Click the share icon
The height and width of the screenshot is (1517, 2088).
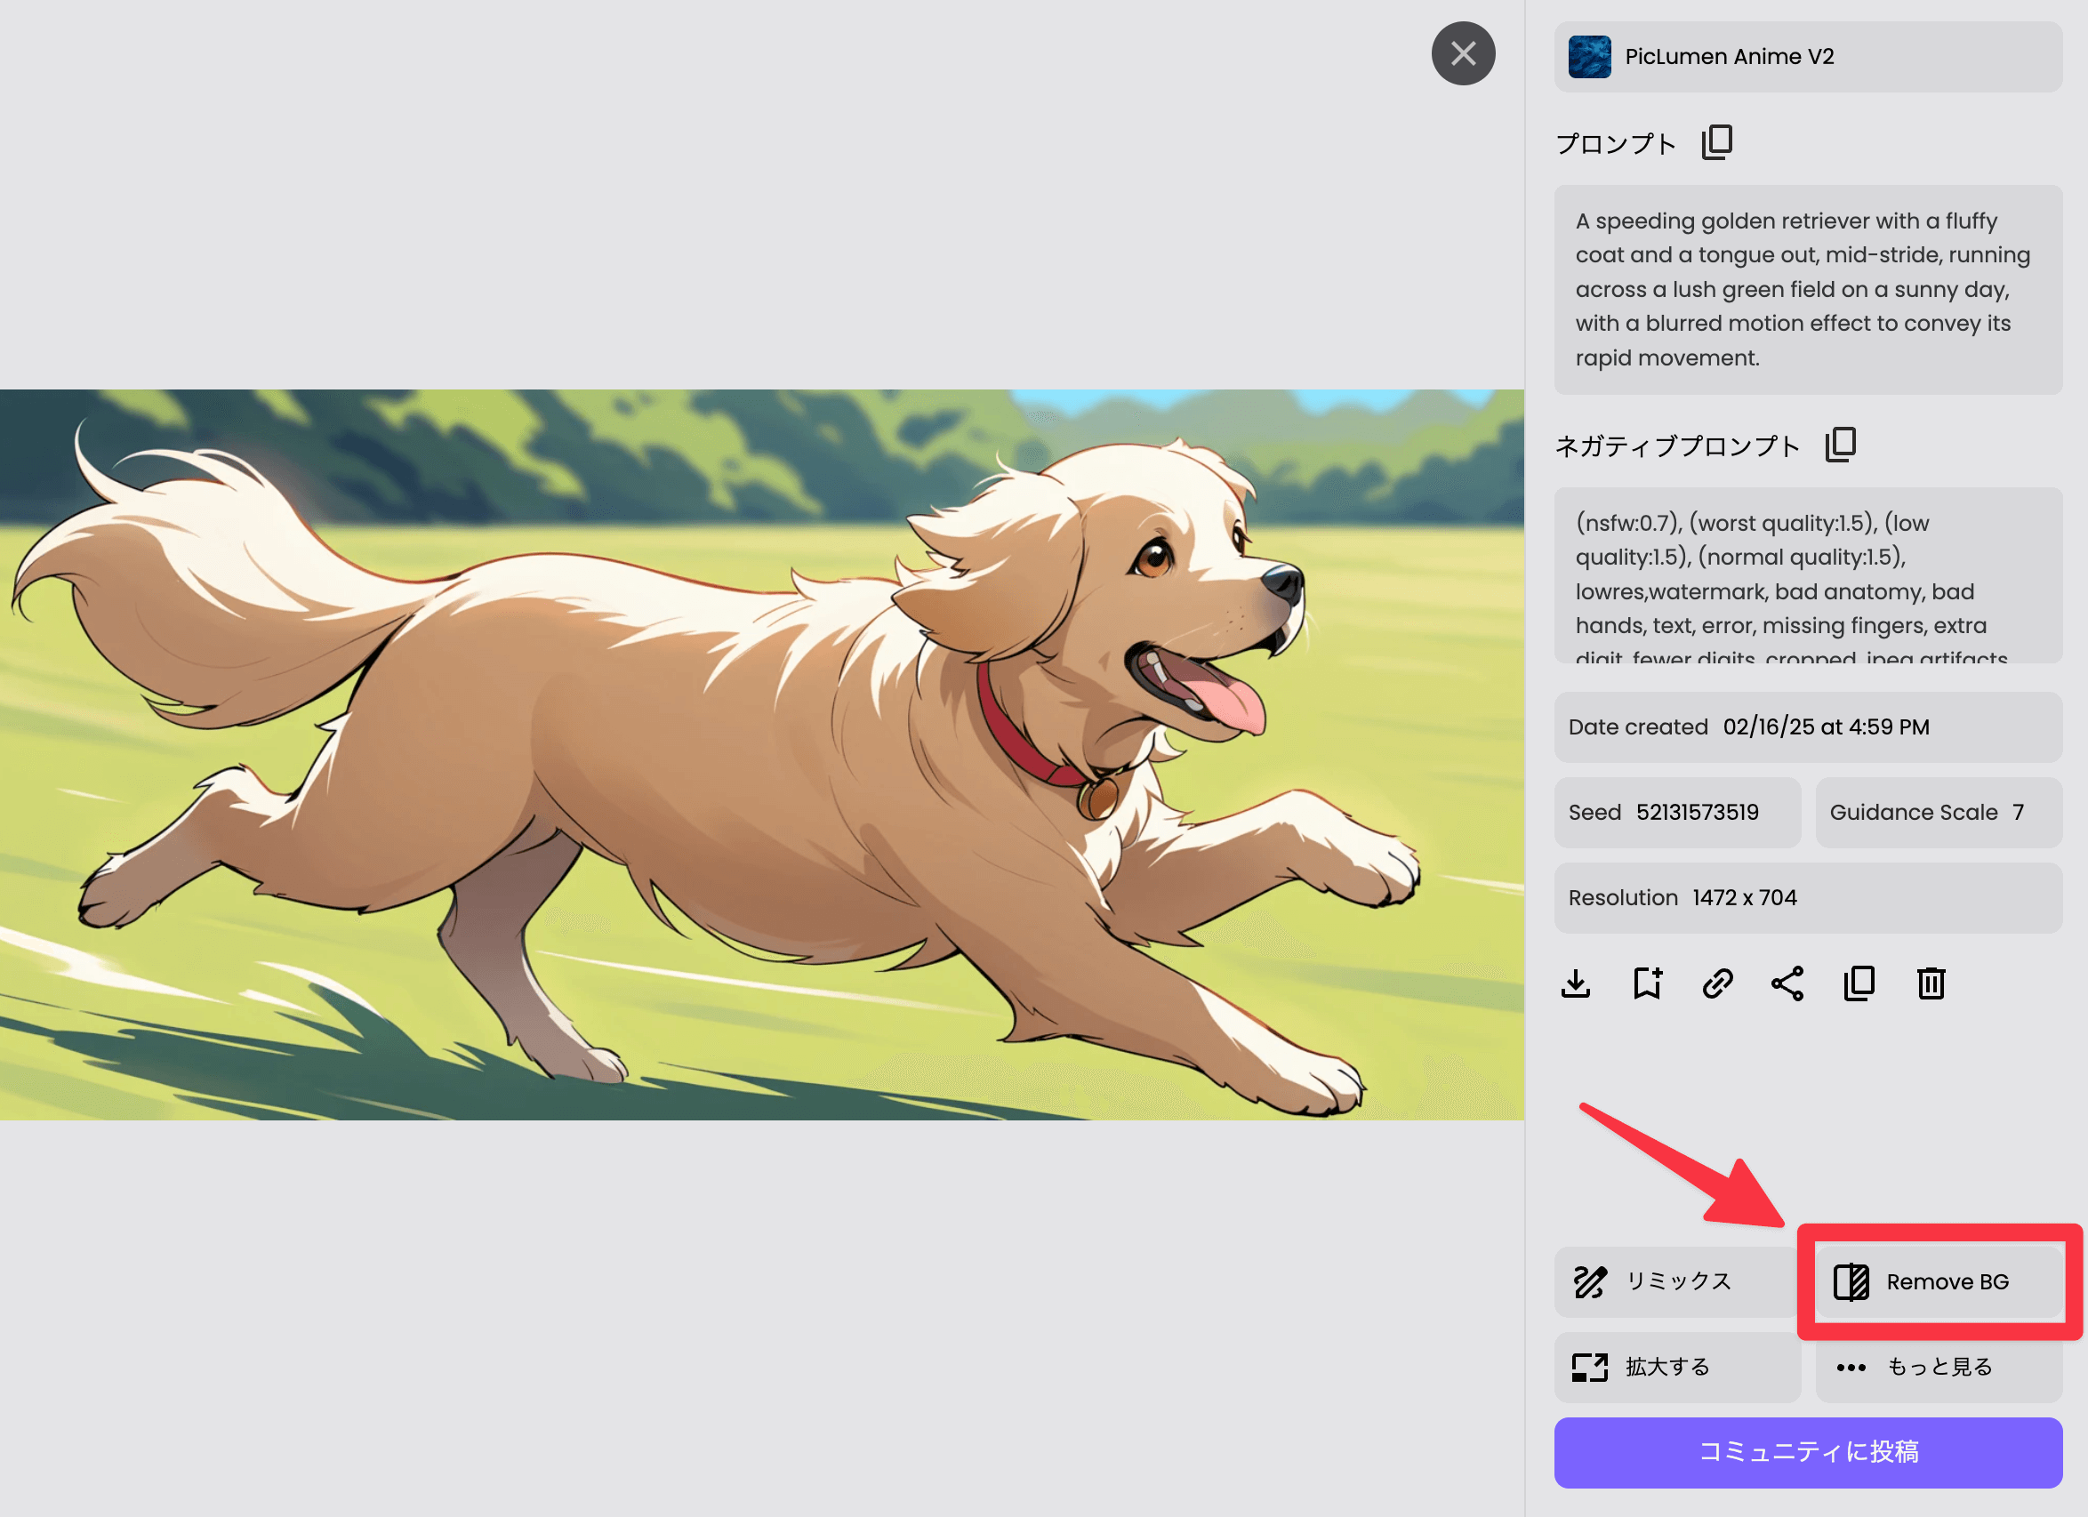[1787, 983]
